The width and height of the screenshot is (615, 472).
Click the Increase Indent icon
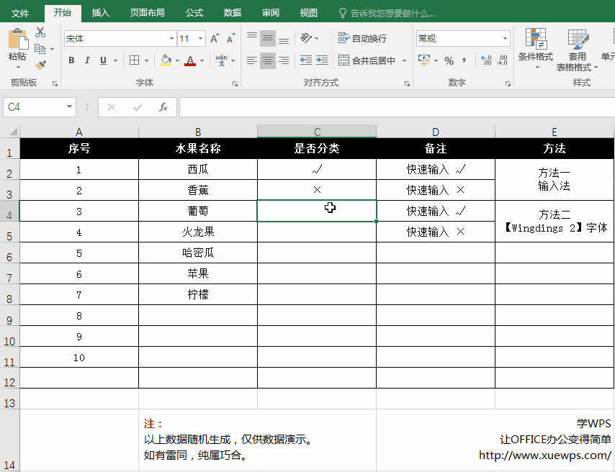point(323,61)
